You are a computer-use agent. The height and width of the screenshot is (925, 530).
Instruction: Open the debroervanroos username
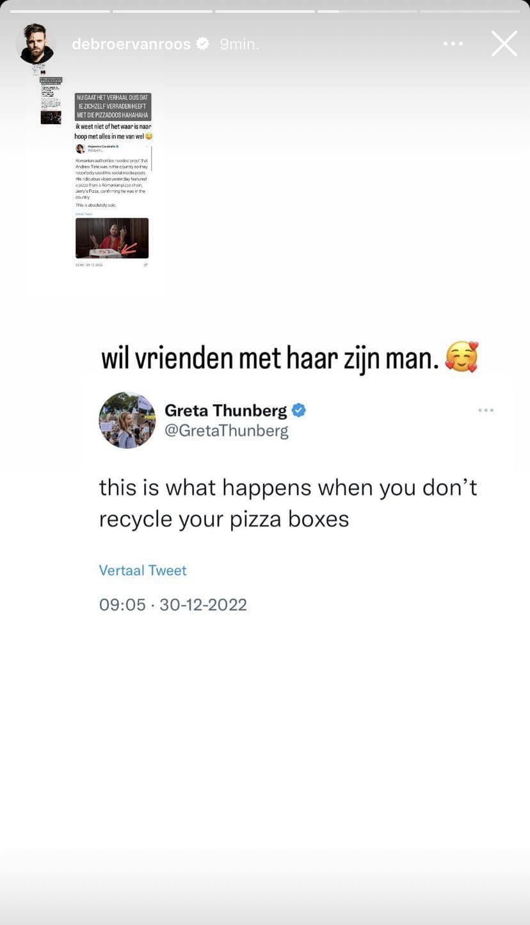(x=131, y=44)
